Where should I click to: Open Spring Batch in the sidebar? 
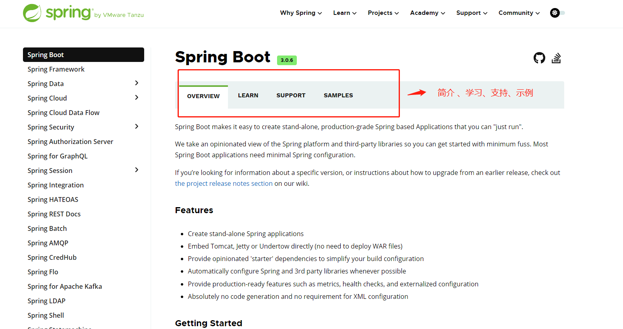(47, 228)
